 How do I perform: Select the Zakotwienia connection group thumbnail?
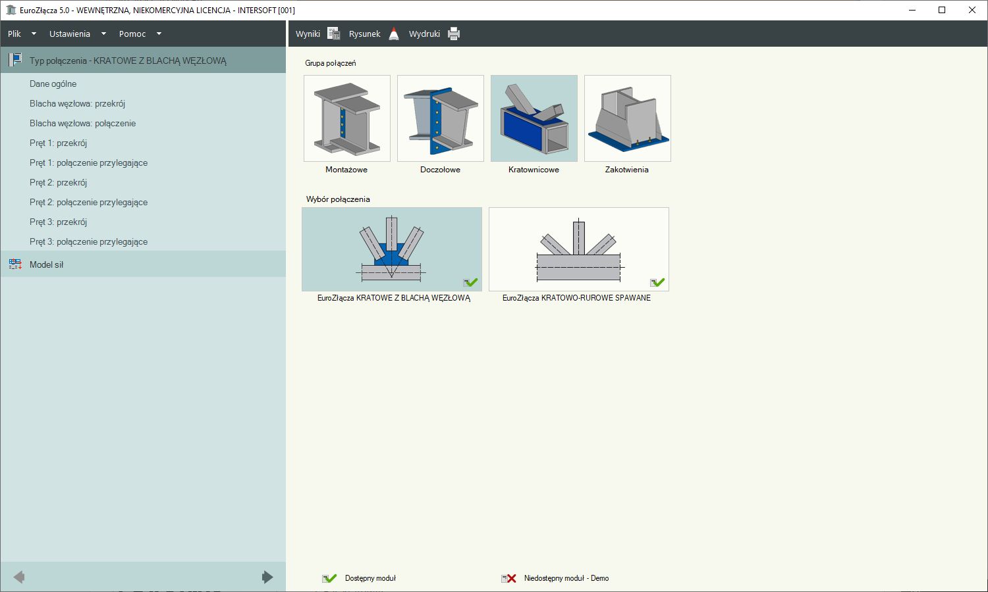[628, 118]
